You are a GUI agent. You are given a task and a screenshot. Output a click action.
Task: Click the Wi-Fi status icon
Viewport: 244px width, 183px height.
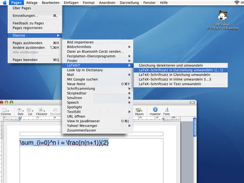pyautogui.click(x=237, y=2)
